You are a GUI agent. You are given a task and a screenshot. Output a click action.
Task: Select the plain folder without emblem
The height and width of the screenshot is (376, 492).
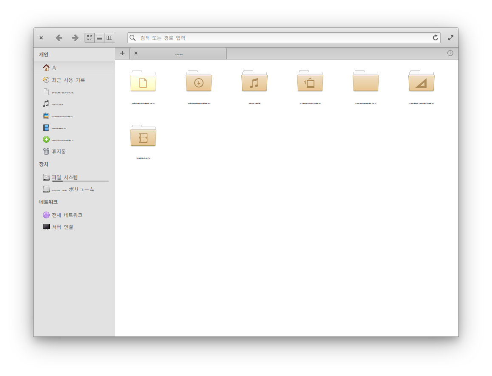pyautogui.click(x=366, y=81)
